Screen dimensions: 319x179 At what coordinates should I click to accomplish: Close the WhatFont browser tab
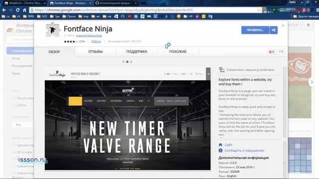pyautogui.click(x=44, y=3)
